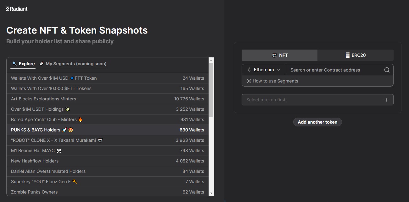This screenshot has width=409, height=202.
Task: Click the key emoji on Superkey row
Action: pos(75,182)
